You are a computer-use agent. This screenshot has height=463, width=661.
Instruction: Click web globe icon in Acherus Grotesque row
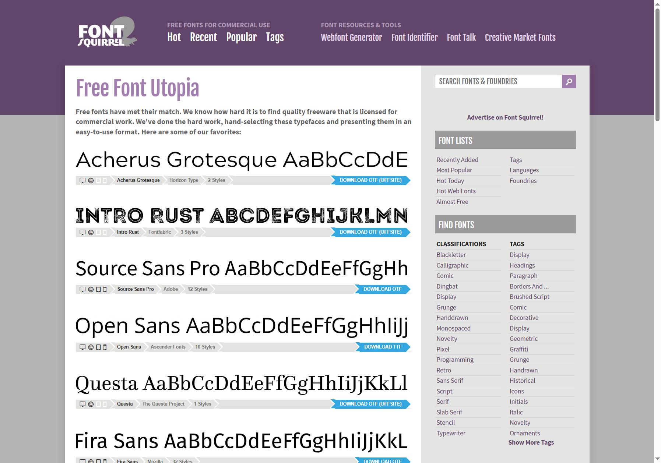[x=91, y=180]
